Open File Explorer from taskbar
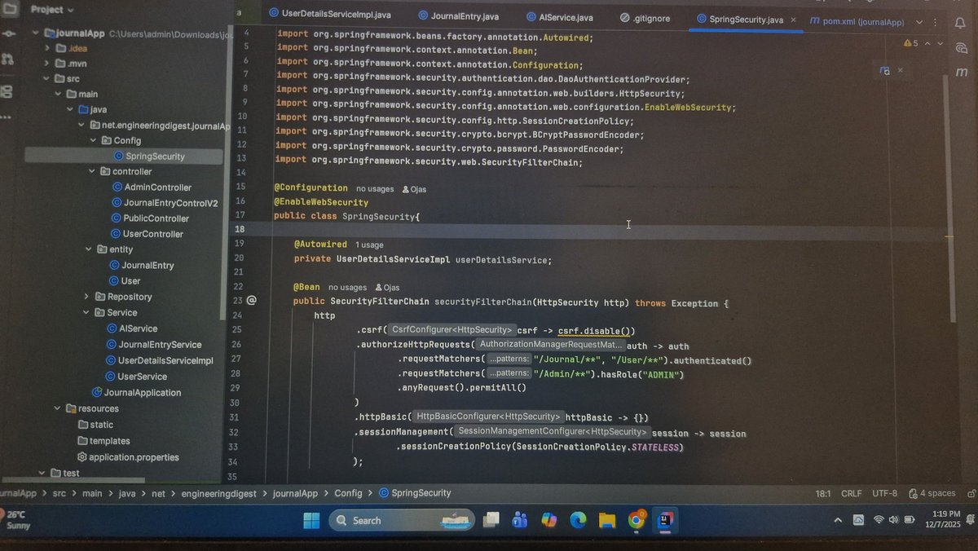 click(606, 520)
